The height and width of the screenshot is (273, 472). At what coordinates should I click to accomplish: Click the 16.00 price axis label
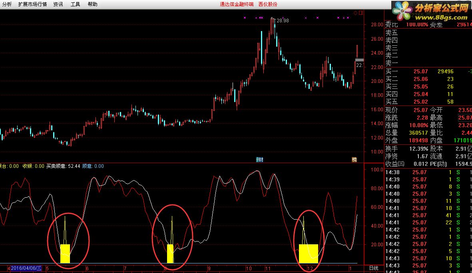377,109
